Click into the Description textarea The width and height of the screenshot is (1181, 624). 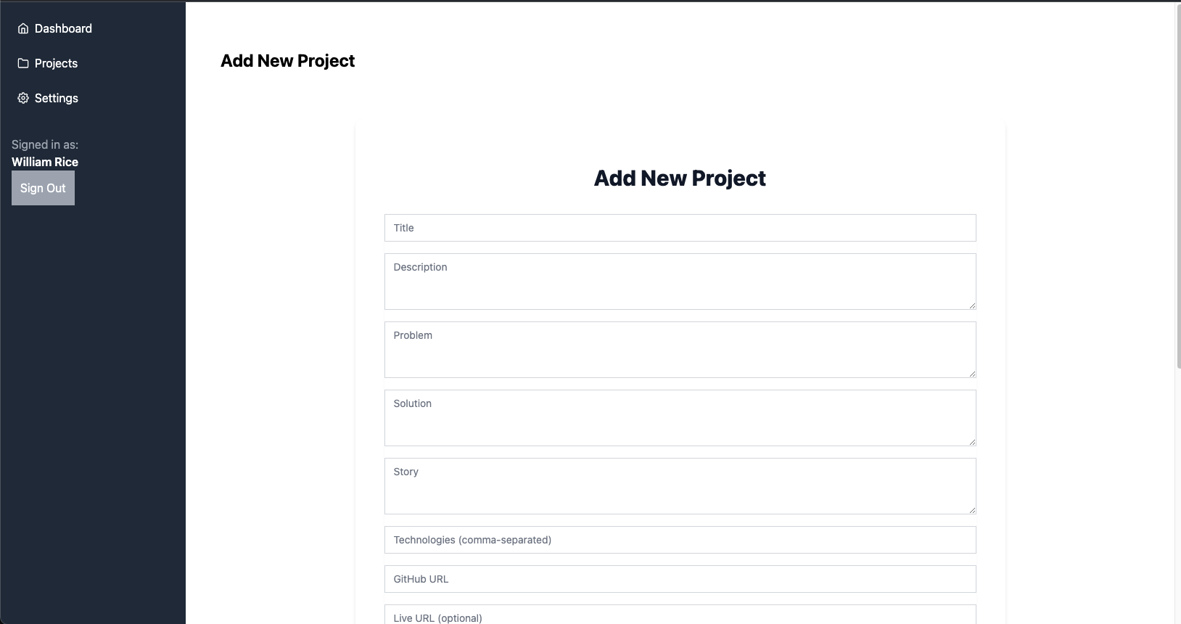[680, 282]
